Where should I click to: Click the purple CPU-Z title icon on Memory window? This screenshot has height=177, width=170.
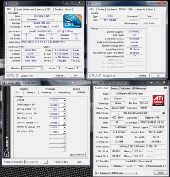pyautogui.click(x=89, y=4)
